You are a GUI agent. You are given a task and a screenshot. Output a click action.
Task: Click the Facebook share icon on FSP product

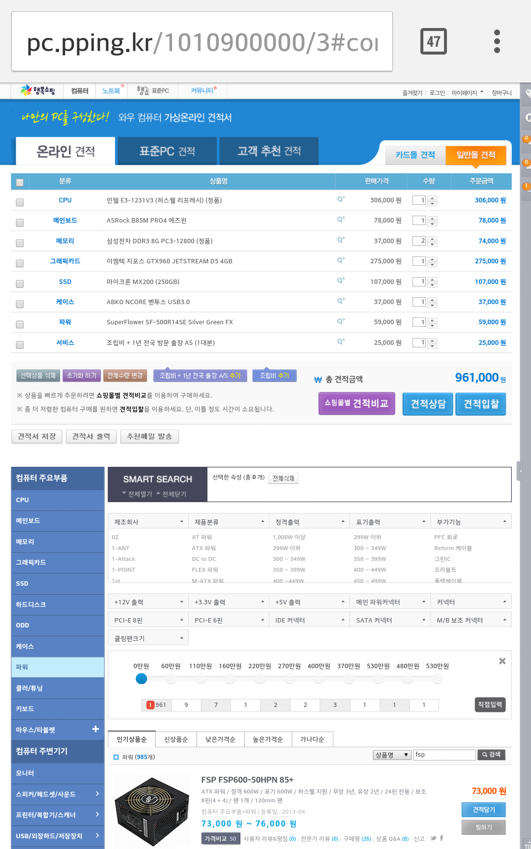pyautogui.click(x=442, y=838)
